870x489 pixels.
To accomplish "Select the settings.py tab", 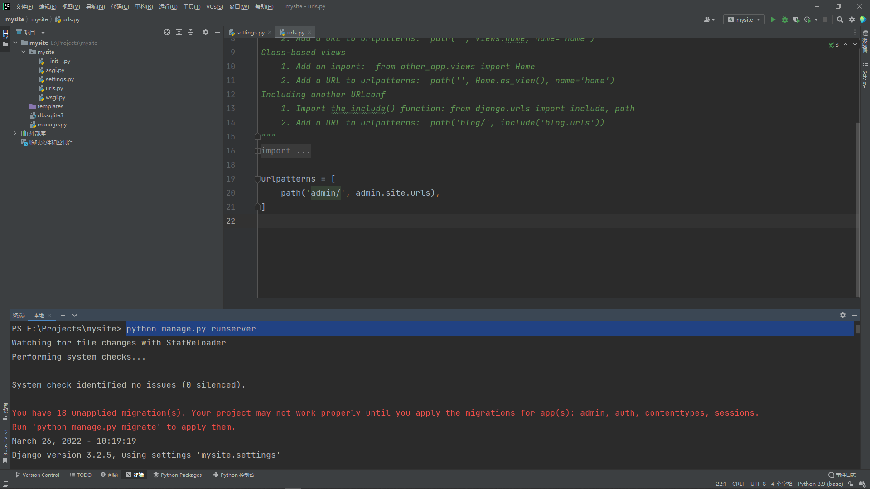I will [x=248, y=32].
